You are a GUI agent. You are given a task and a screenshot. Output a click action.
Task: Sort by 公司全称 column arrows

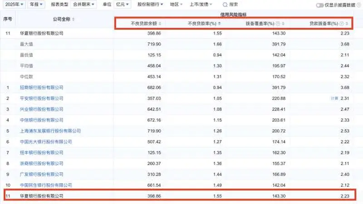74,19
